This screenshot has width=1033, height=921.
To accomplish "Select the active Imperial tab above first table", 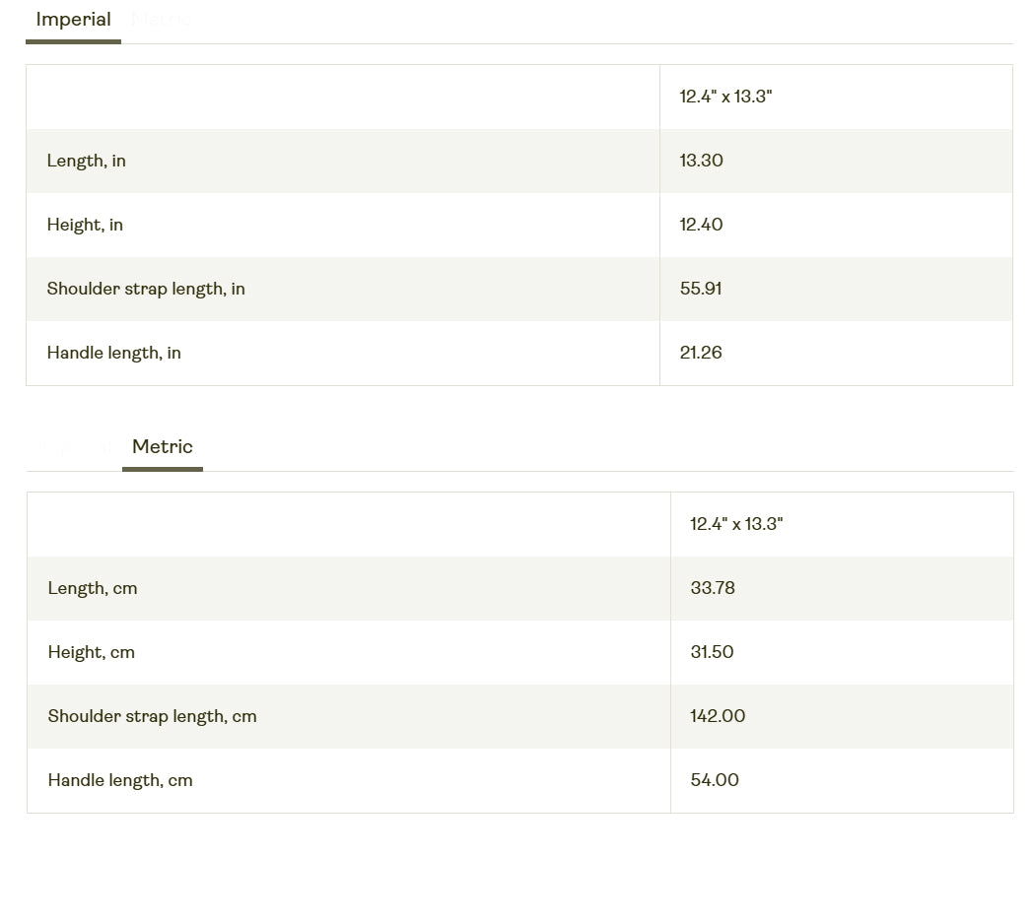I will (x=73, y=20).
